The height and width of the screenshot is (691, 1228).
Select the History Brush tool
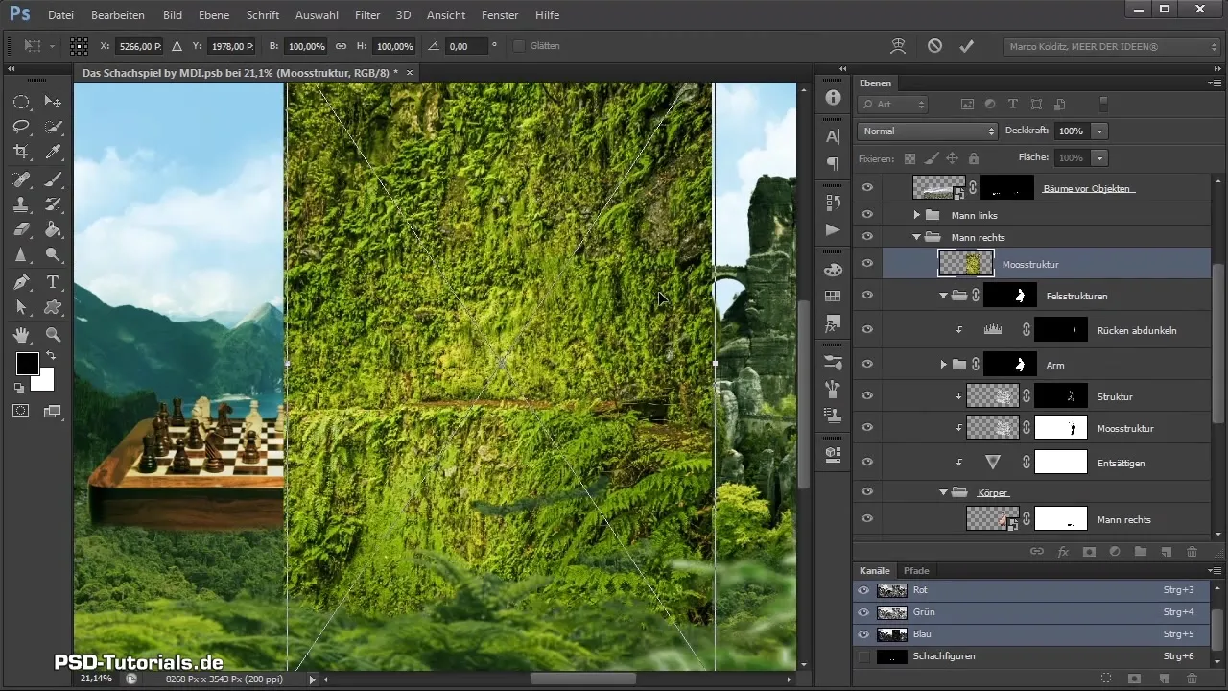point(54,204)
